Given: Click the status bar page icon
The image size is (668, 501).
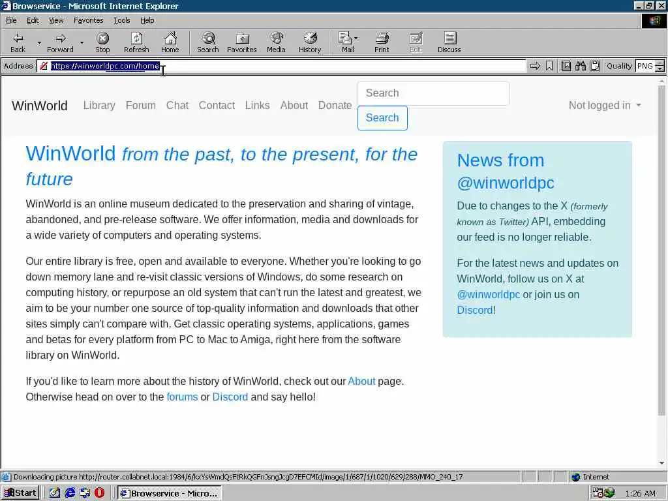Looking at the screenshot, I should point(6,477).
